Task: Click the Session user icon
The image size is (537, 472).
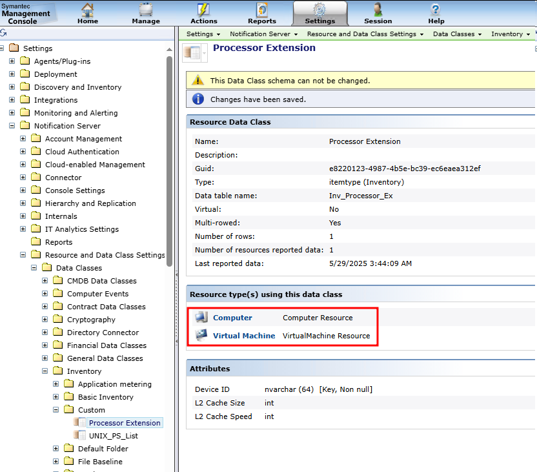Action: (x=378, y=9)
